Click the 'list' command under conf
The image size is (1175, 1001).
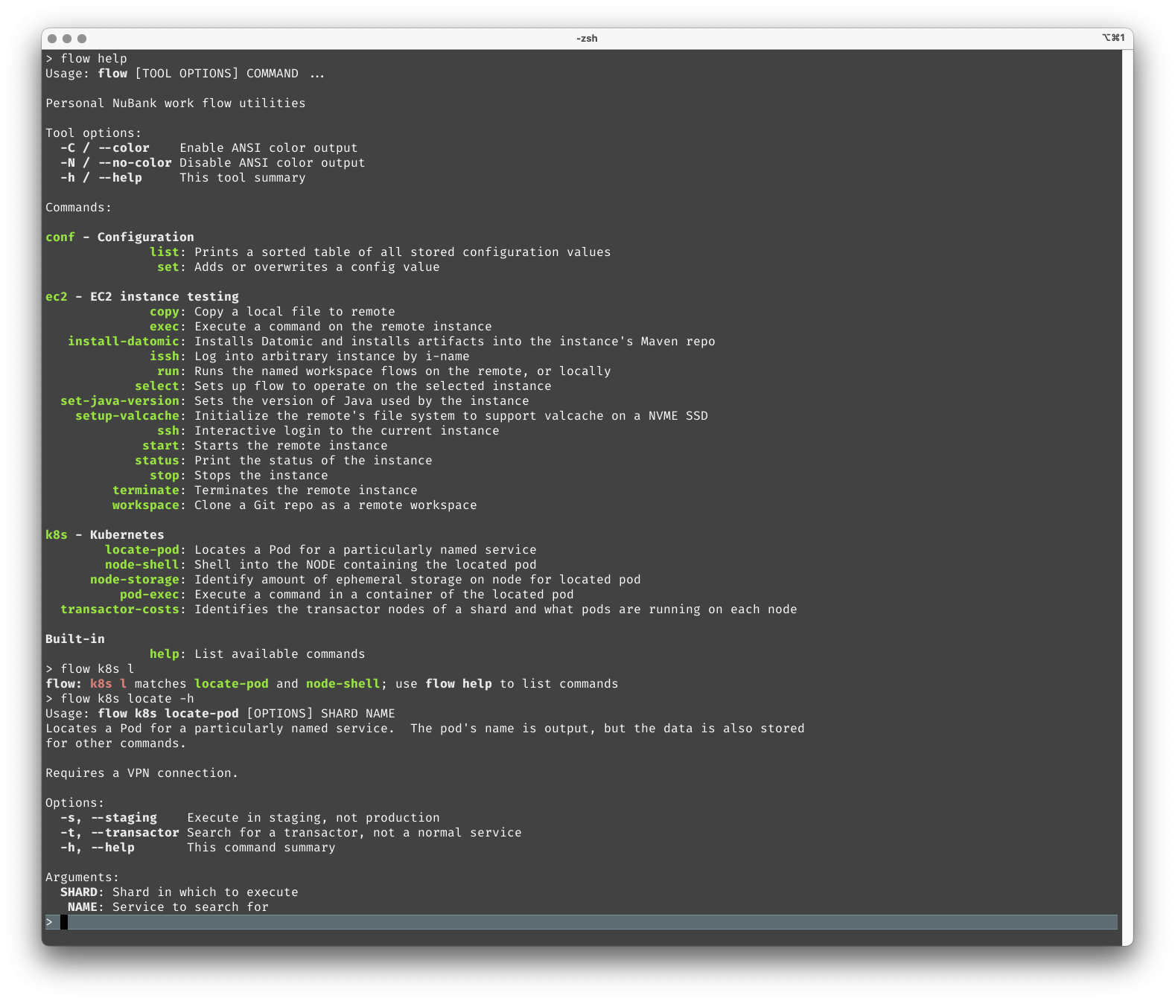(165, 252)
